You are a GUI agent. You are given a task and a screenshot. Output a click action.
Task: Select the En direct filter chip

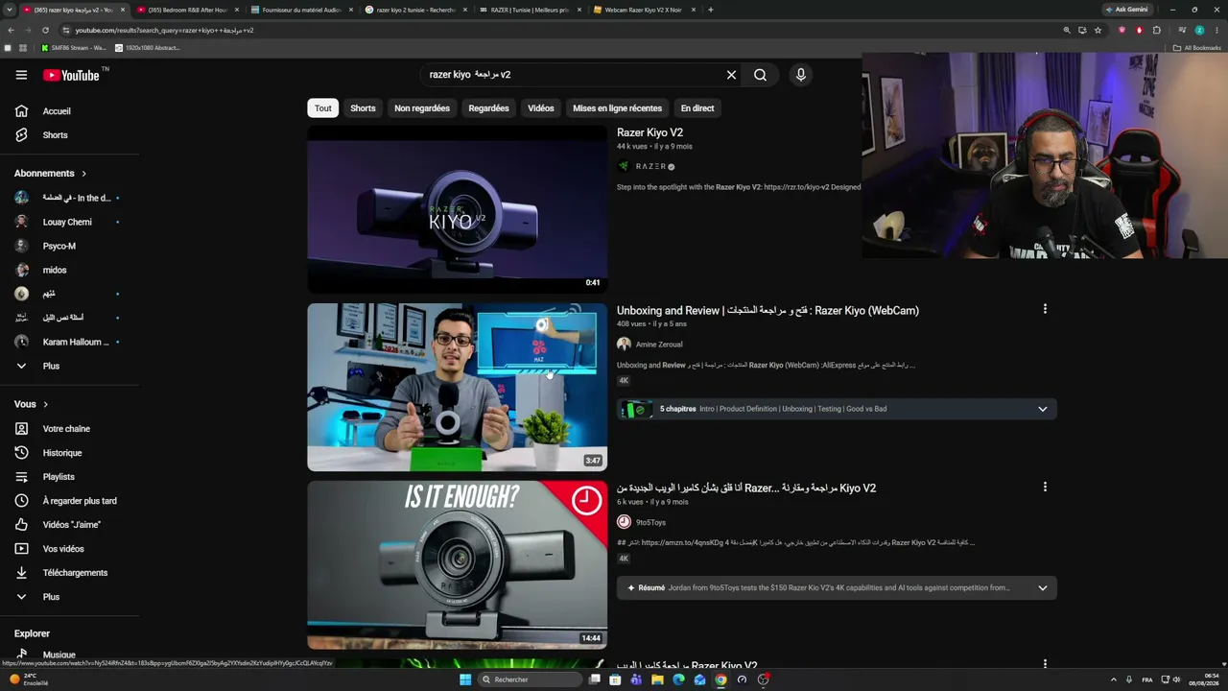coord(697,108)
